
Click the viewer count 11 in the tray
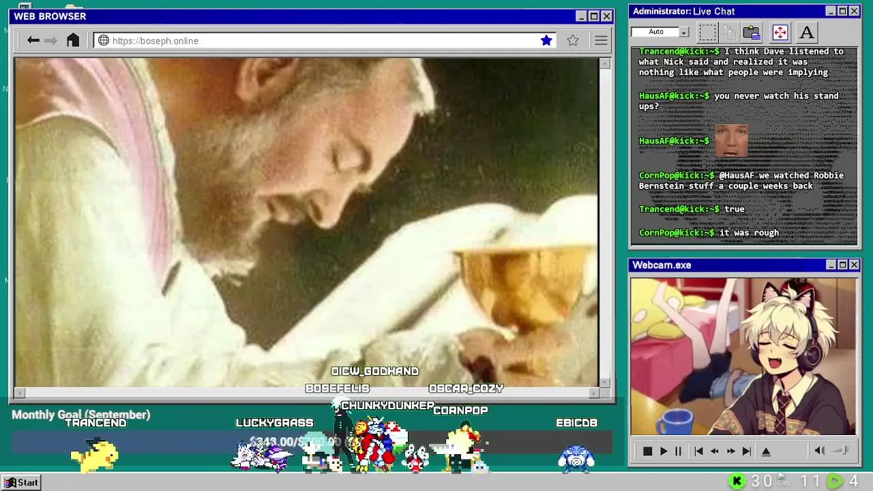(810, 481)
